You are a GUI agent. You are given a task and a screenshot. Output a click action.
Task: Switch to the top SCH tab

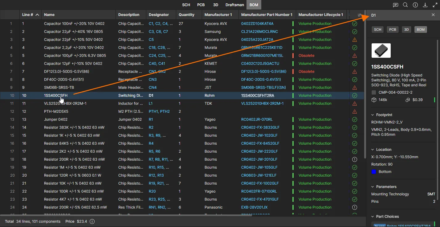(x=186, y=5)
